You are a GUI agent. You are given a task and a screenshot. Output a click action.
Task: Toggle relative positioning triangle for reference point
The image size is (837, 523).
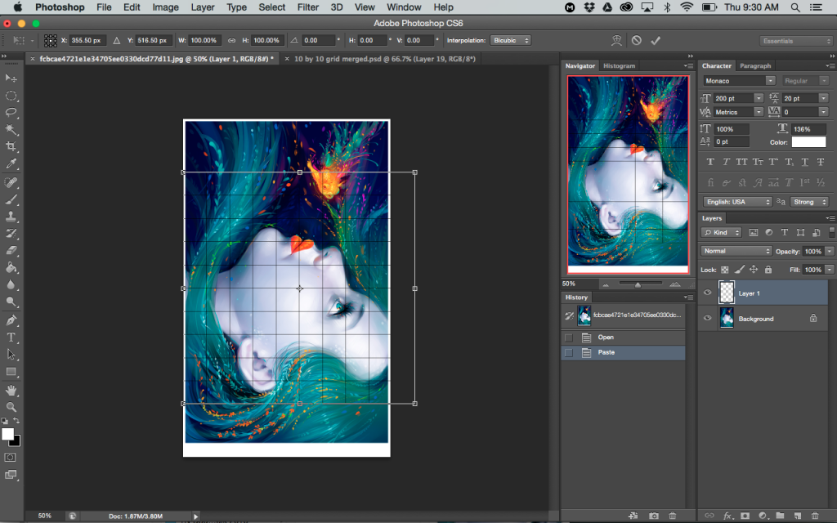pyautogui.click(x=116, y=41)
